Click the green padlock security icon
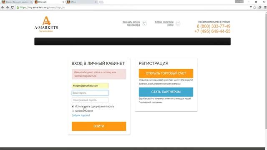Screen dimensions: 267x150 [18, 7]
